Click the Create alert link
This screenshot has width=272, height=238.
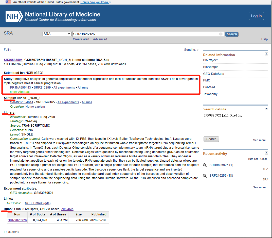pyautogui.click(x=81, y=39)
